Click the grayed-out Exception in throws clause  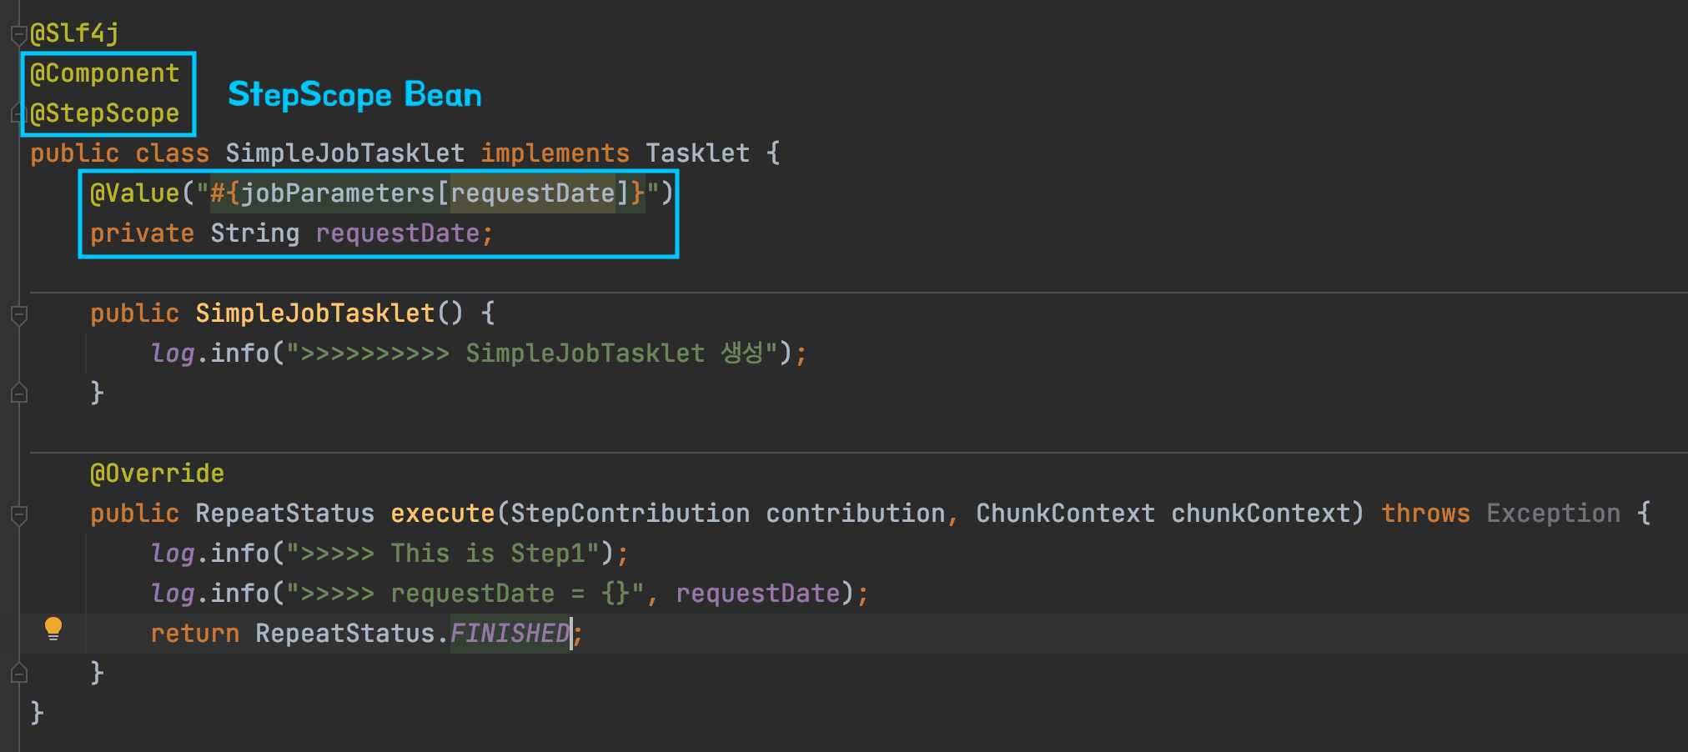[x=1553, y=514]
